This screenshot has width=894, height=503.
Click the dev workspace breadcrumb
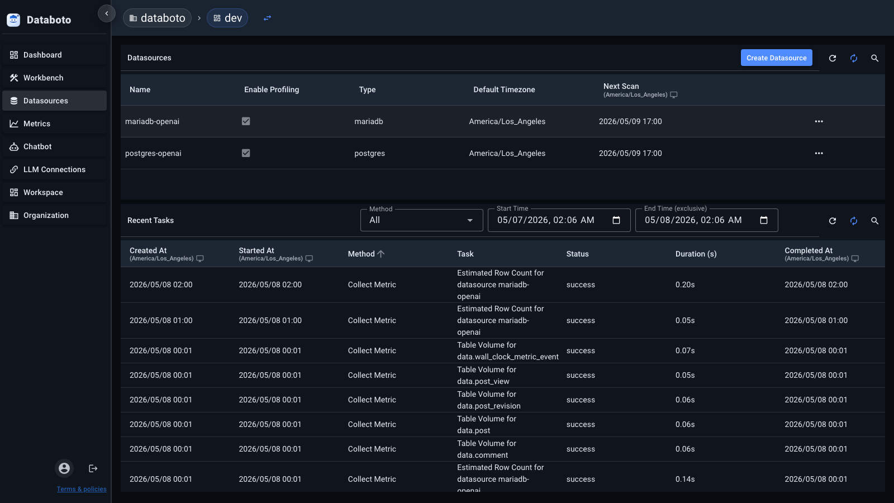(x=227, y=18)
